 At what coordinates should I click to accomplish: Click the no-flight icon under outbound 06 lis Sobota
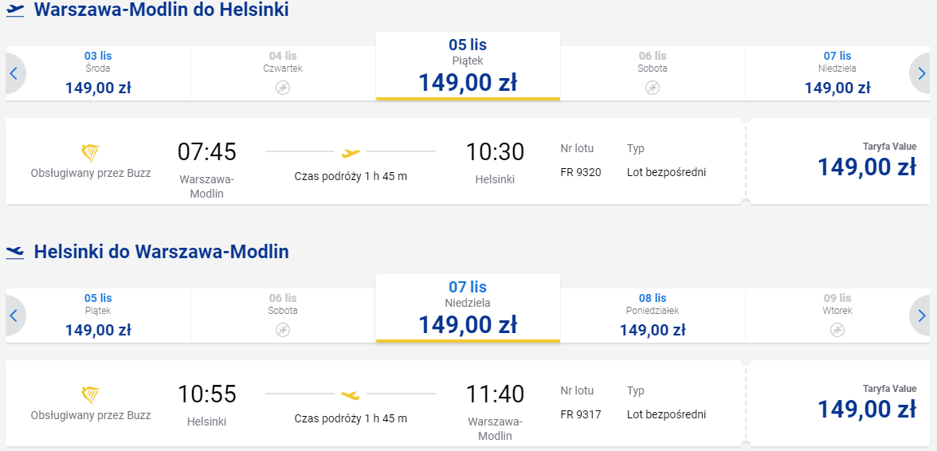(x=652, y=87)
